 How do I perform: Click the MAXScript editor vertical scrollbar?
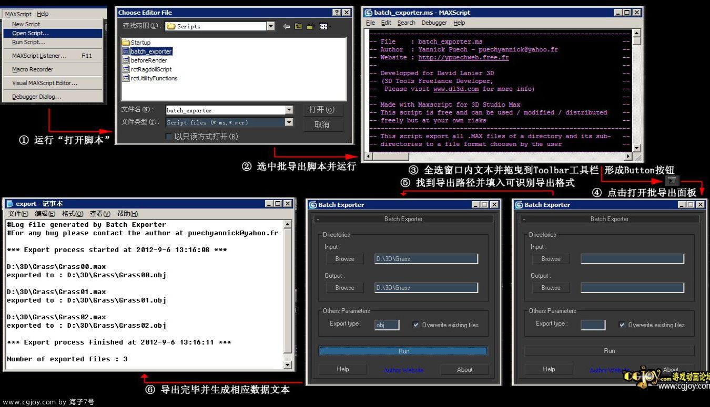tap(636, 90)
